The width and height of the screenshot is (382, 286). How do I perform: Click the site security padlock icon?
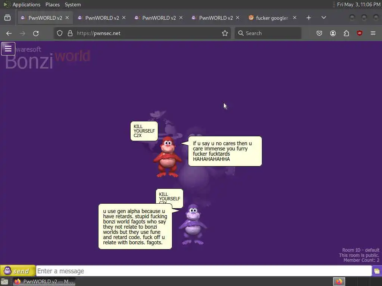[70, 33]
